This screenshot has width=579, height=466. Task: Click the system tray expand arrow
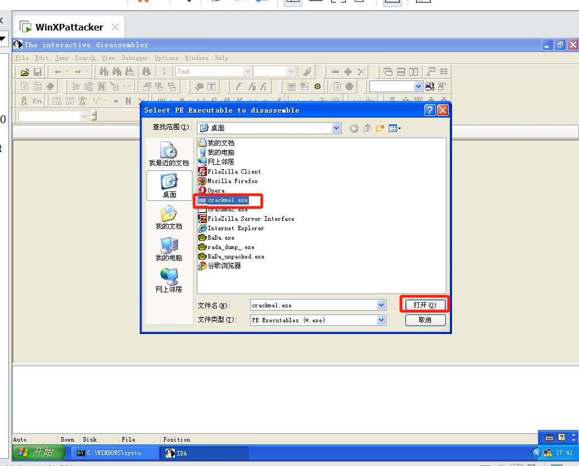537,453
